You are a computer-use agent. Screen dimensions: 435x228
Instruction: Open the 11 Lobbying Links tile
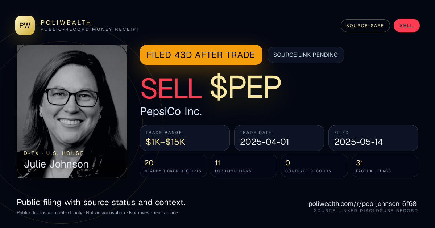[244, 166]
